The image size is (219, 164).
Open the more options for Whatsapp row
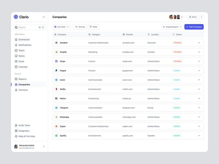[x=199, y=117]
